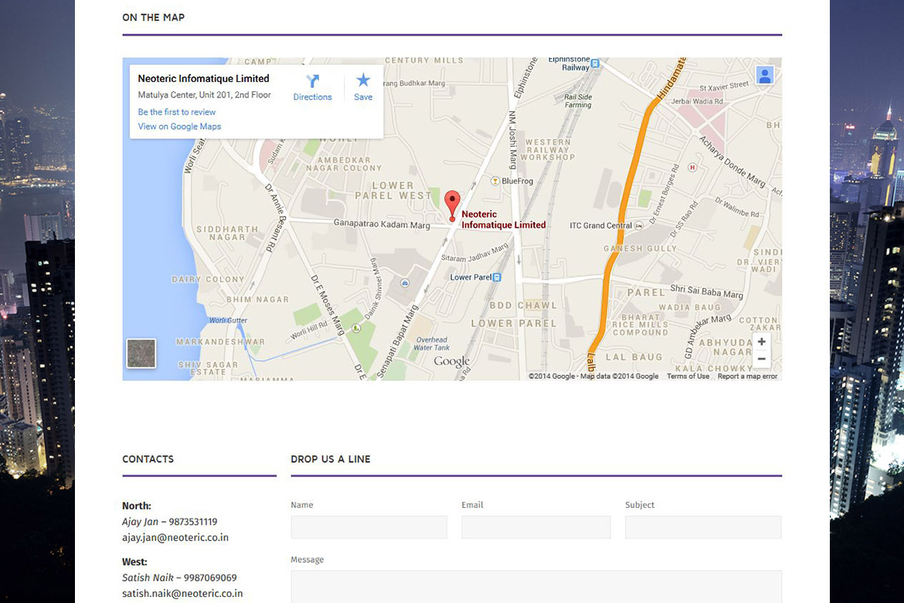Click the ITC Grand Central hotel marker
The height and width of the screenshot is (603, 904).
pyautogui.click(x=638, y=226)
